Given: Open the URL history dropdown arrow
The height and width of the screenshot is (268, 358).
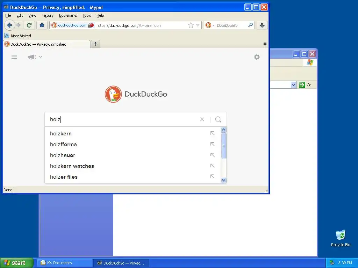Looking at the screenshot, I should [x=198, y=25].
